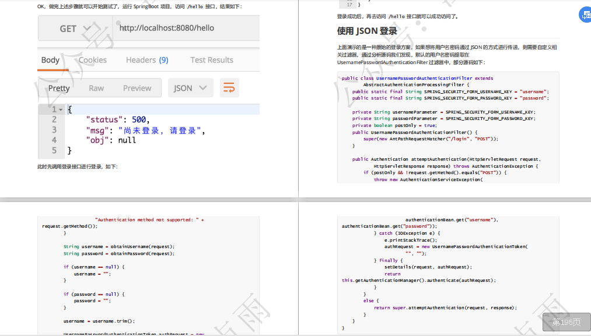This screenshot has width=591, height=336.
Task: Click code line 'String username = obtainUsername(request);'
Action: [119, 247]
